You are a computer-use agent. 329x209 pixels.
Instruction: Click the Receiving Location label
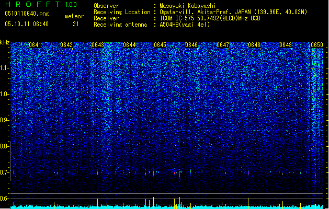[122, 12]
